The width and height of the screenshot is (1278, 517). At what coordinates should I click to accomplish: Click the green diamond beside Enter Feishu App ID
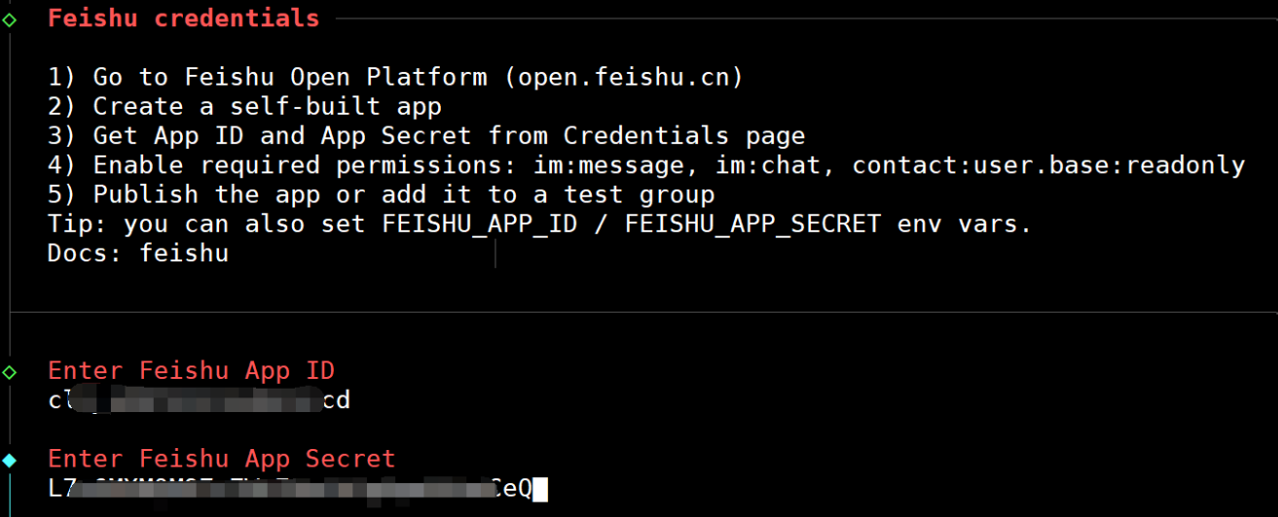[x=10, y=371]
